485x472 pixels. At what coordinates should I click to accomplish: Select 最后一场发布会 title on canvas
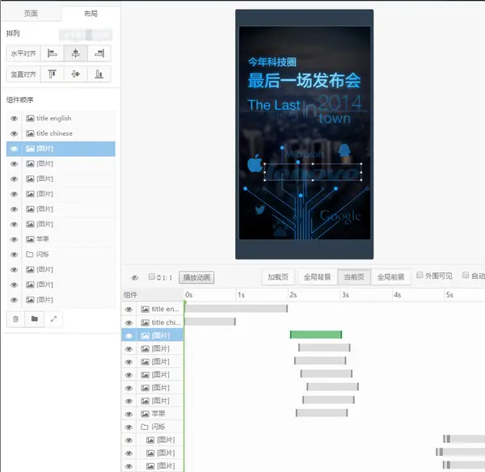304,81
